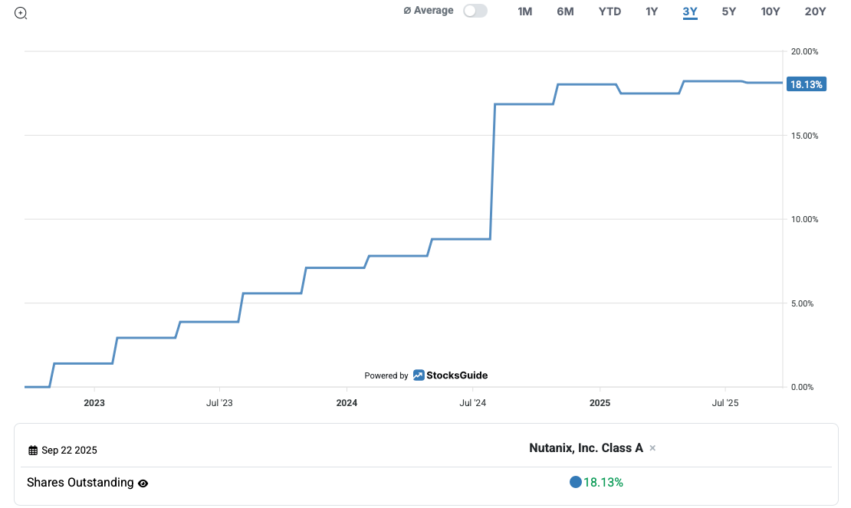Select the 1M time range

[525, 11]
